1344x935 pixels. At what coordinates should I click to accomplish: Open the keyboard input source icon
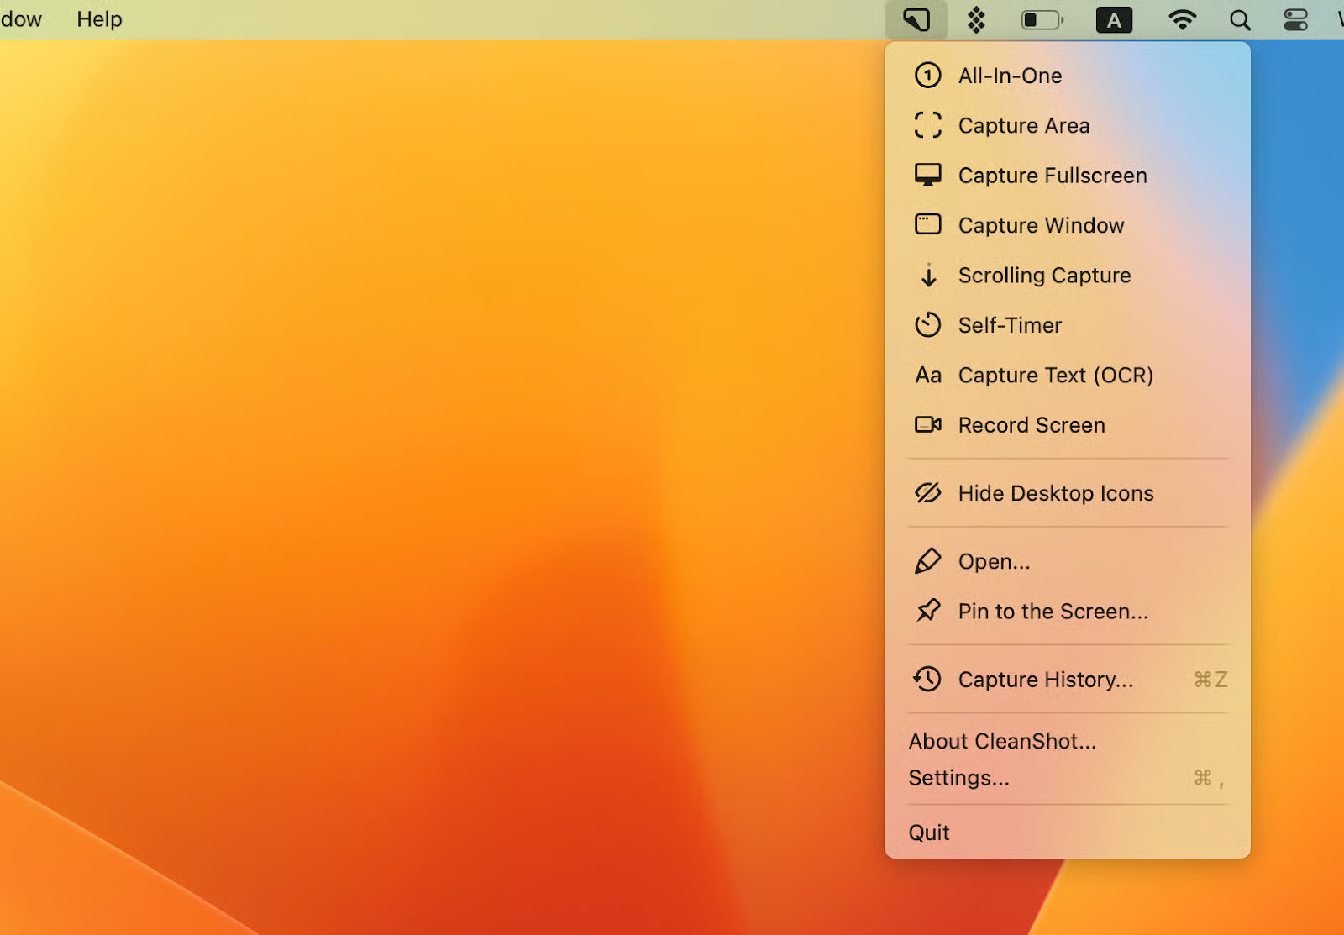(1114, 19)
